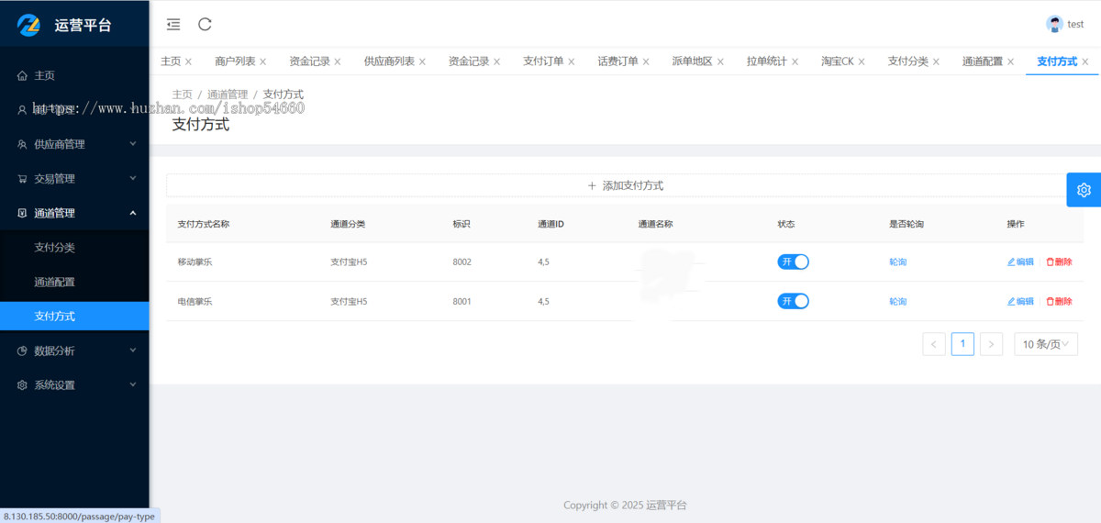Delete the 移动掌乐 payment method
The width and height of the screenshot is (1101, 523).
pos(1059,261)
